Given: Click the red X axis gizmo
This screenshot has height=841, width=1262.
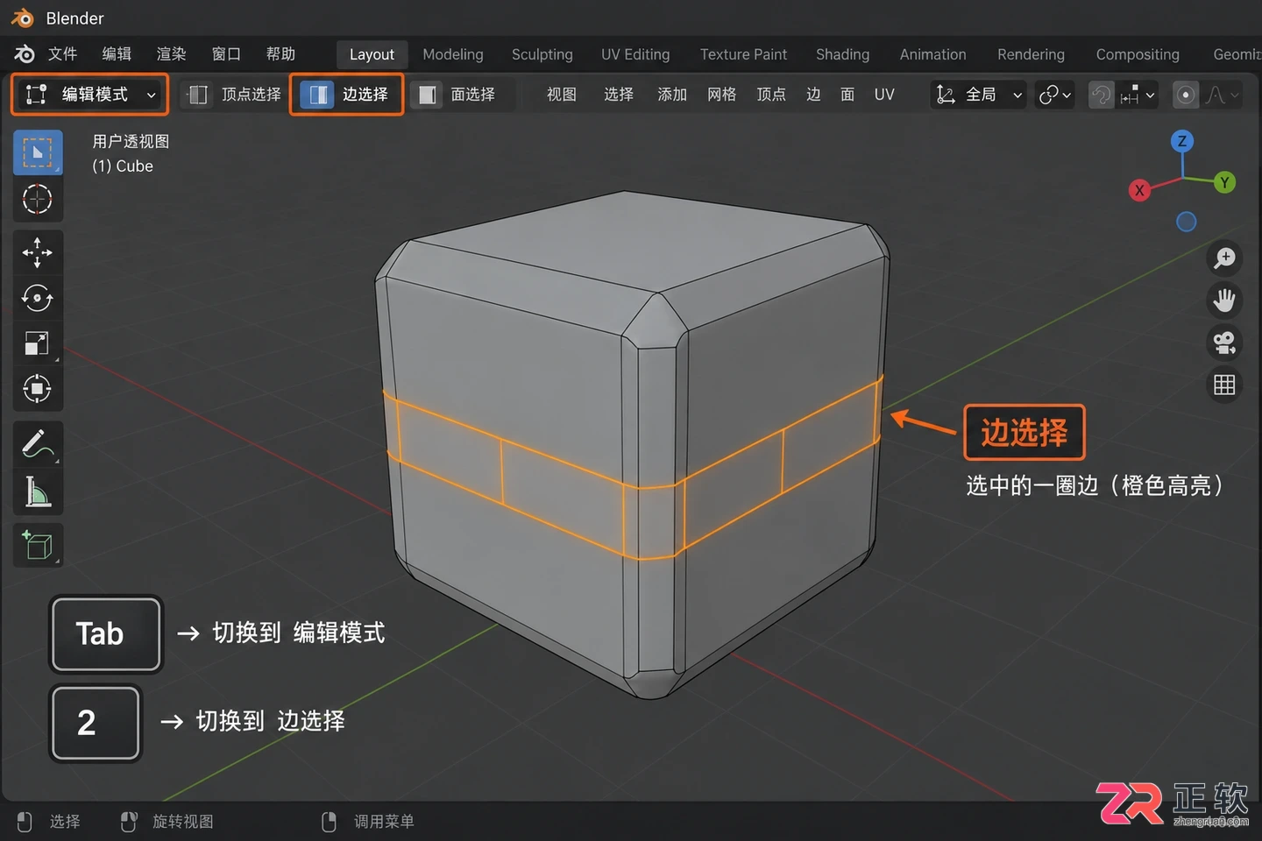Looking at the screenshot, I should [x=1139, y=189].
